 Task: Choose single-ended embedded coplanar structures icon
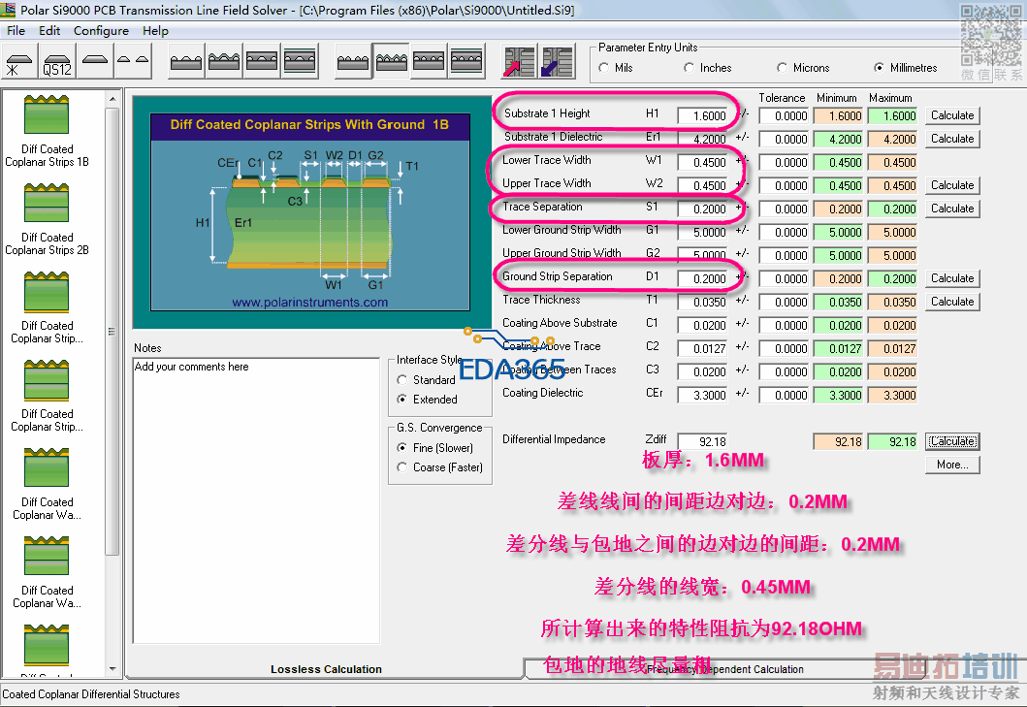coord(262,62)
